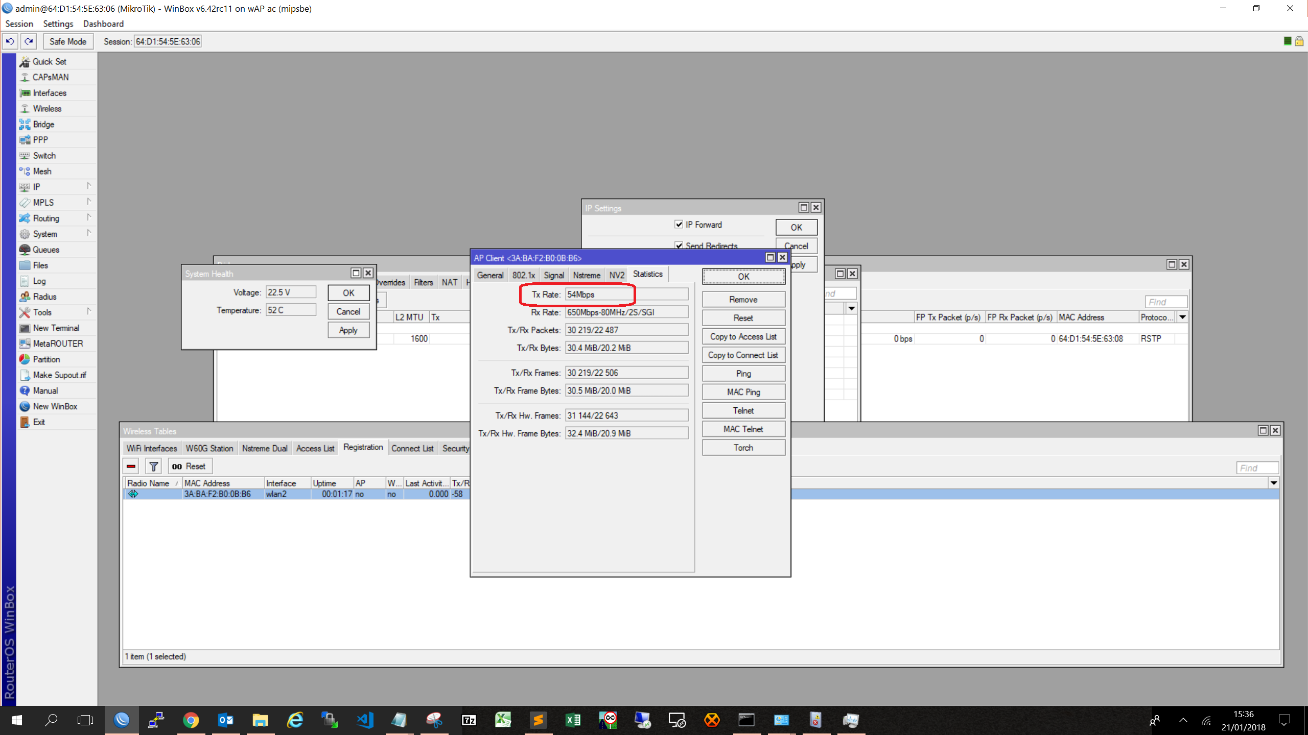Open New Terminal from sidebar

tap(56, 328)
